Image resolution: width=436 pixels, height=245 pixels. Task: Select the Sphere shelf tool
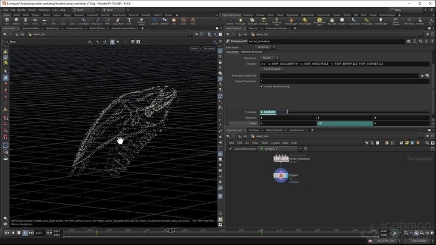pyautogui.click(x=17, y=21)
